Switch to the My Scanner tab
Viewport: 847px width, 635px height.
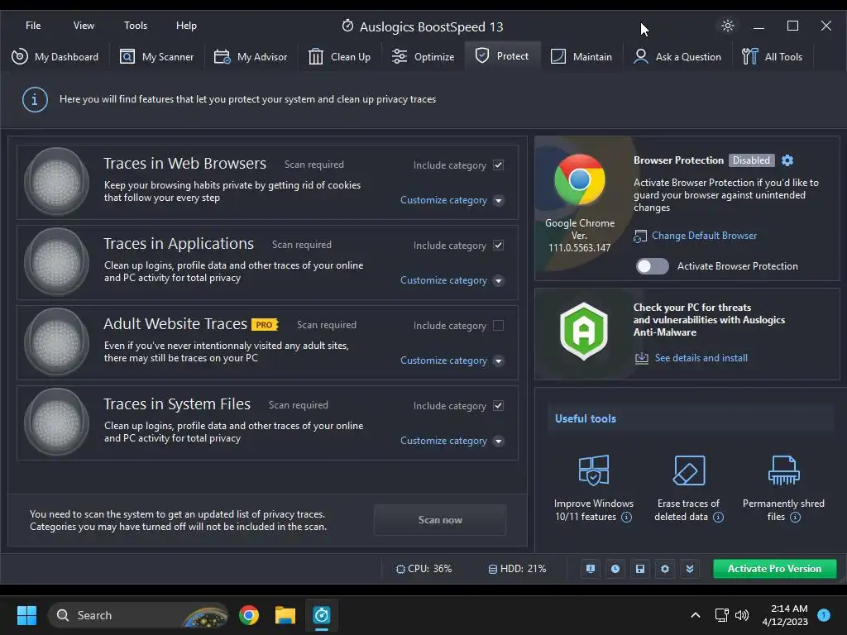156,57
